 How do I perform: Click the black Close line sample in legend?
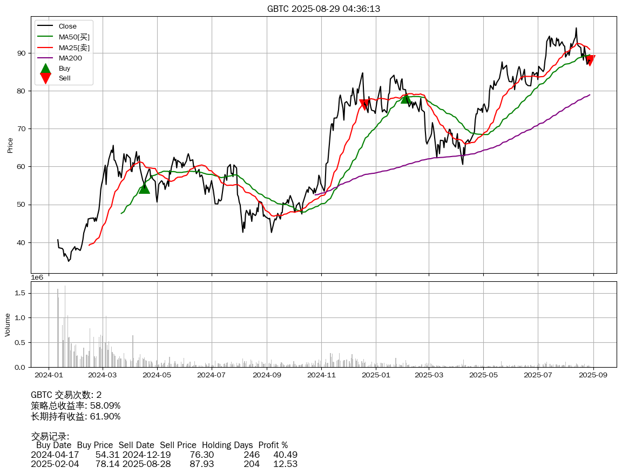tap(46, 26)
